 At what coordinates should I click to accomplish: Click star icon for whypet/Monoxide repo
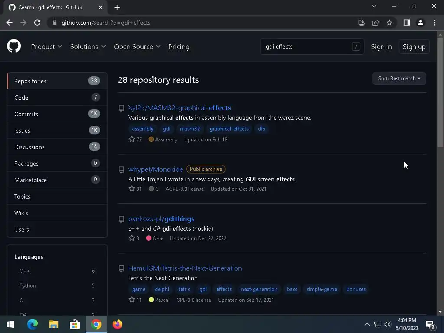tap(132, 189)
